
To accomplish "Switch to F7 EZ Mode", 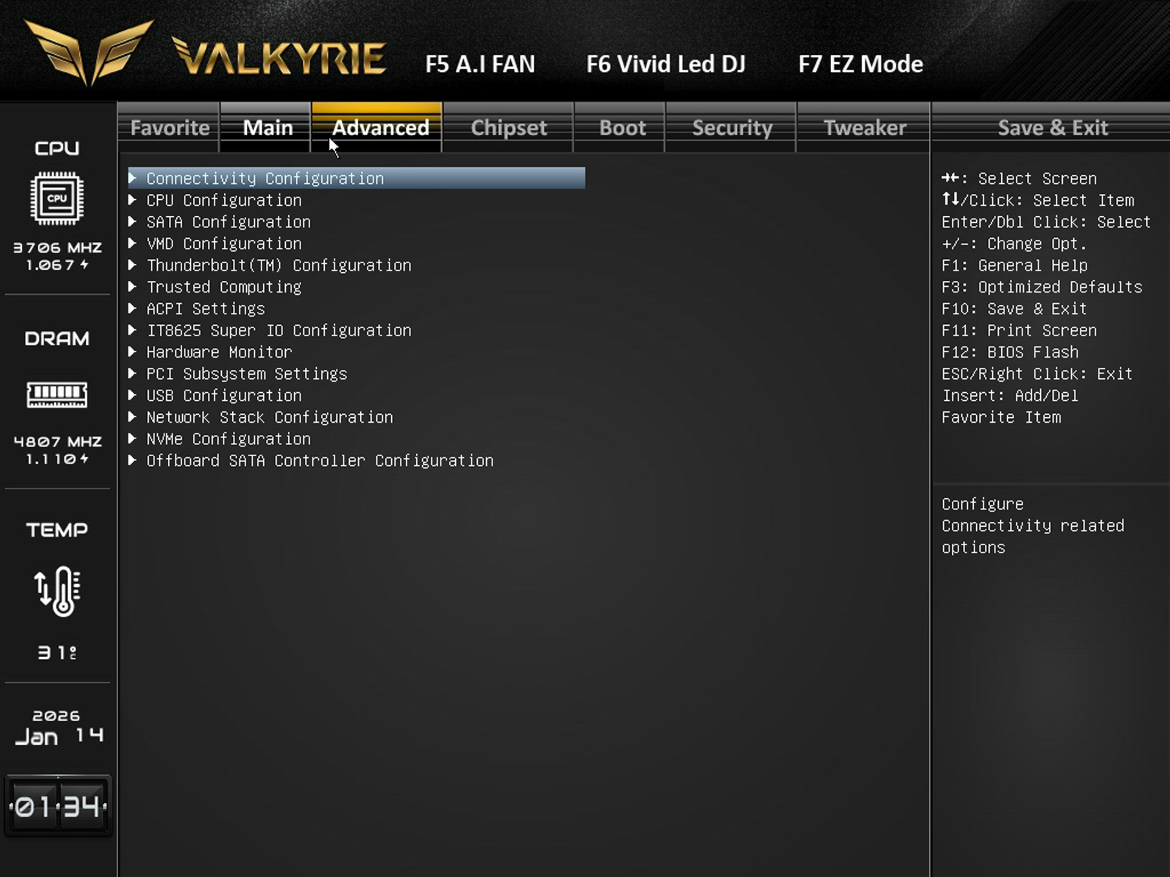I will click(860, 64).
